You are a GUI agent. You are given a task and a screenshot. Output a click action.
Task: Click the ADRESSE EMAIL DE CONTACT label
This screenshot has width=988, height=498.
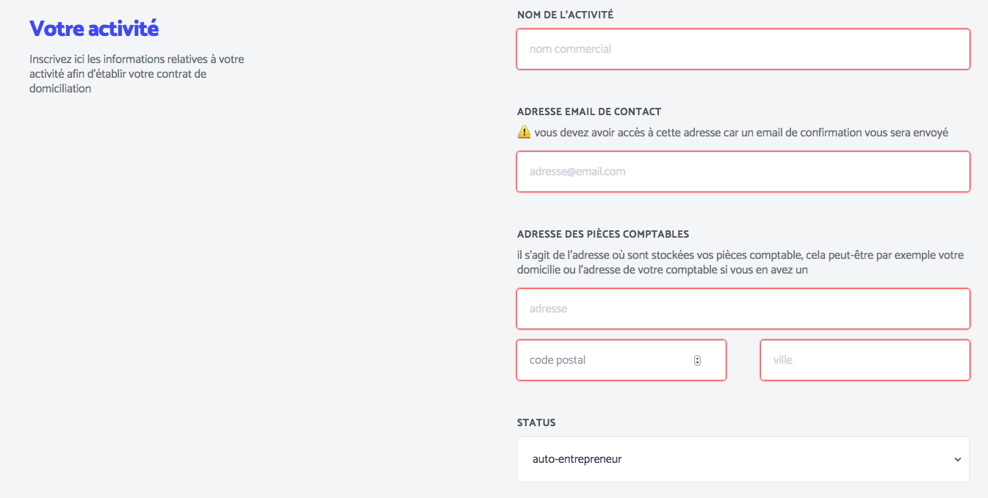(589, 111)
